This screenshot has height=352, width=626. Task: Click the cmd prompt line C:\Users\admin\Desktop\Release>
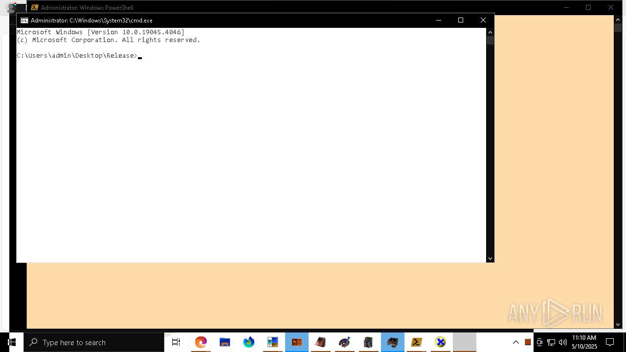pyautogui.click(x=77, y=56)
